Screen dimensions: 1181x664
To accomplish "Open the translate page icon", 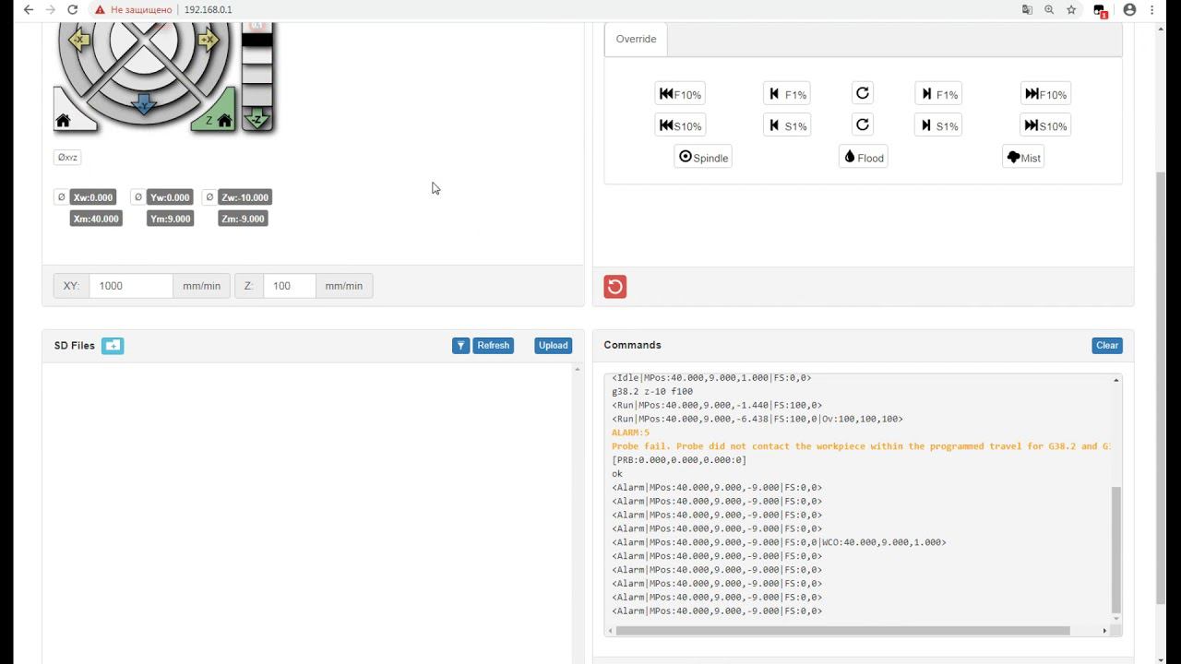I will 1027,10.
